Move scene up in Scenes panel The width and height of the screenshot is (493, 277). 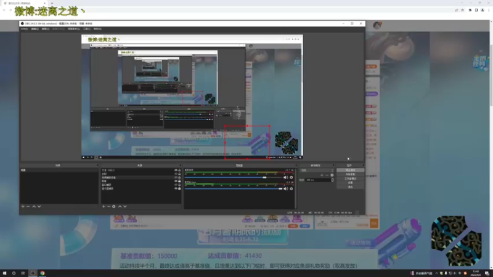point(34,206)
